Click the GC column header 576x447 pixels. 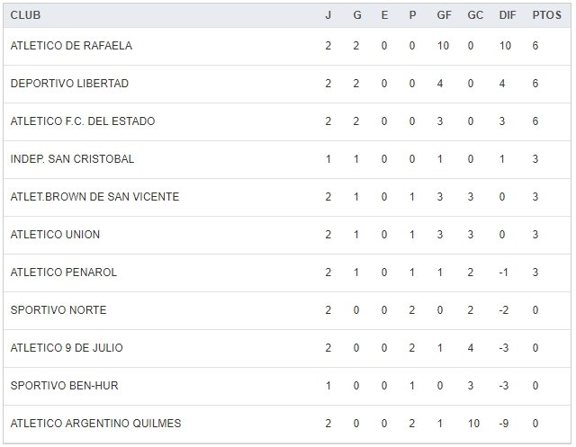coord(475,15)
